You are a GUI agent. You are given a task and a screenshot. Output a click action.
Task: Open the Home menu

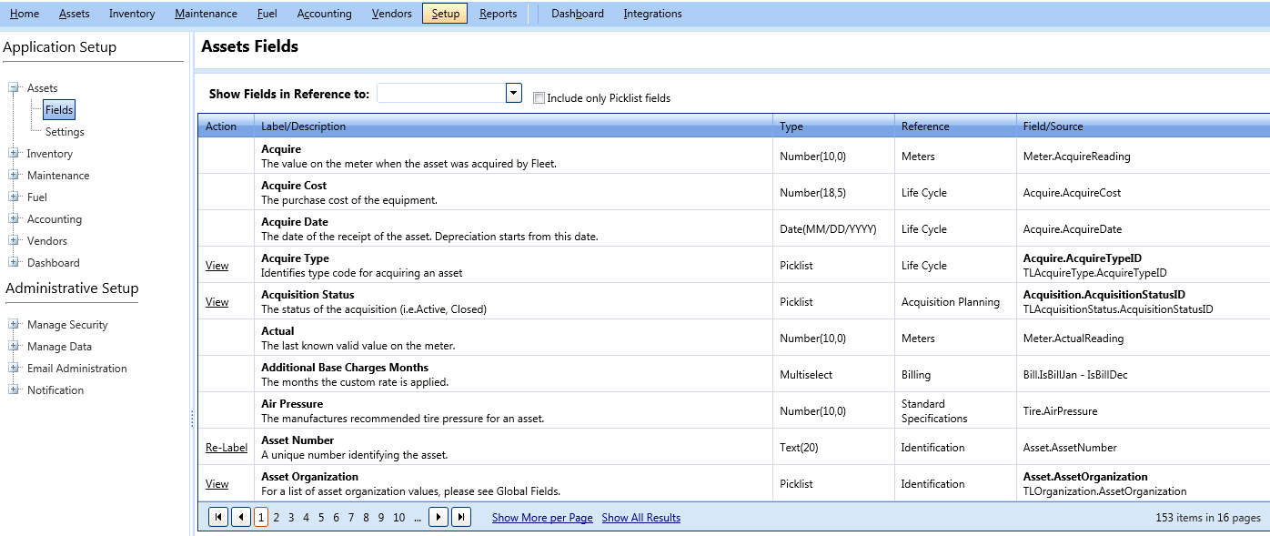(x=25, y=14)
